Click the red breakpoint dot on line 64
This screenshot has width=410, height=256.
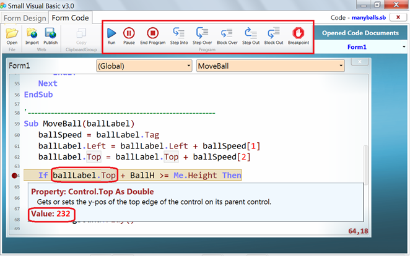pos(14,176)
